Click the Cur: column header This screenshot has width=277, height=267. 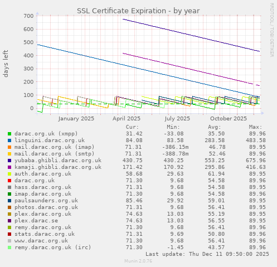[x=132, y=127]
